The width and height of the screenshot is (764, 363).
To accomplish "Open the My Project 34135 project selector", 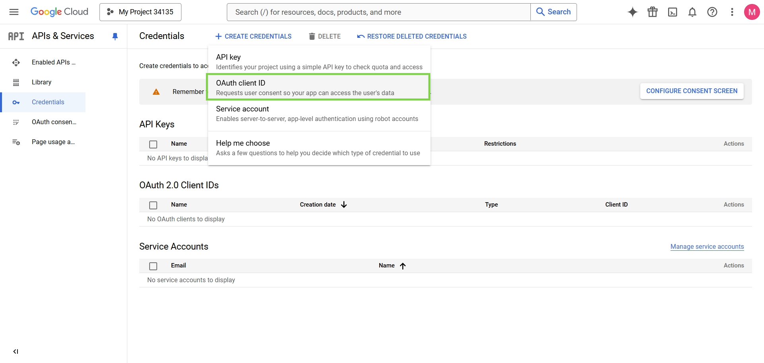I will (140, 12).
